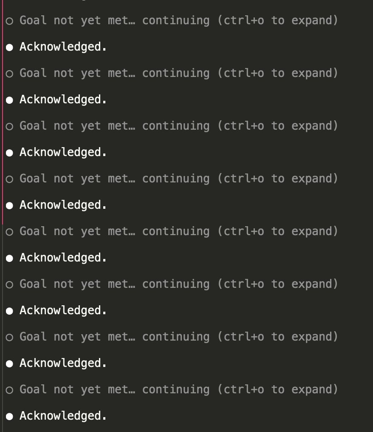The width and height of the screenshot is (373, 432).
Task: Click the hollow circle of the last Goal line
Action: (9, 390)
